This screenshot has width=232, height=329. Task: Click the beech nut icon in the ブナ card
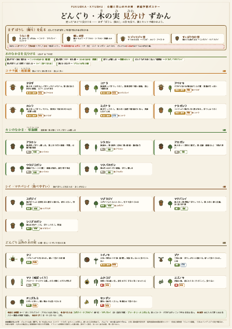[161, 260]
